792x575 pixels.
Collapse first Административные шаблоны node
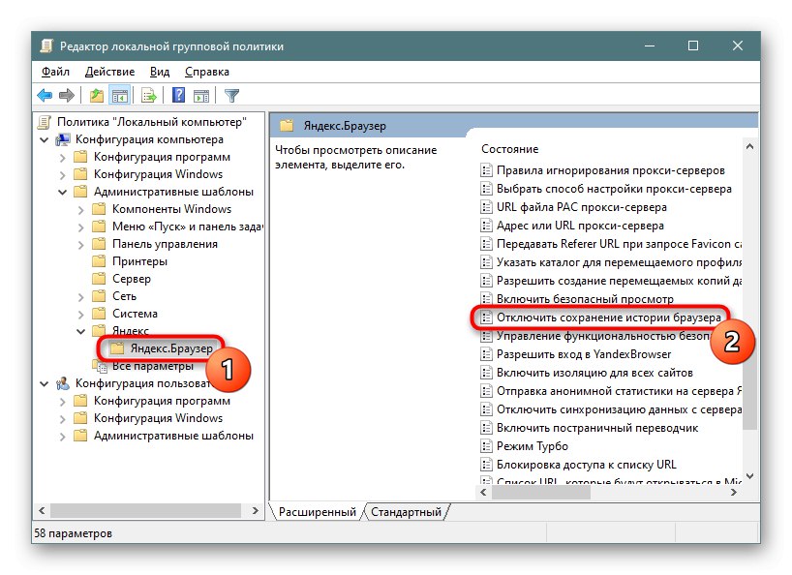(x=63, y=193)
